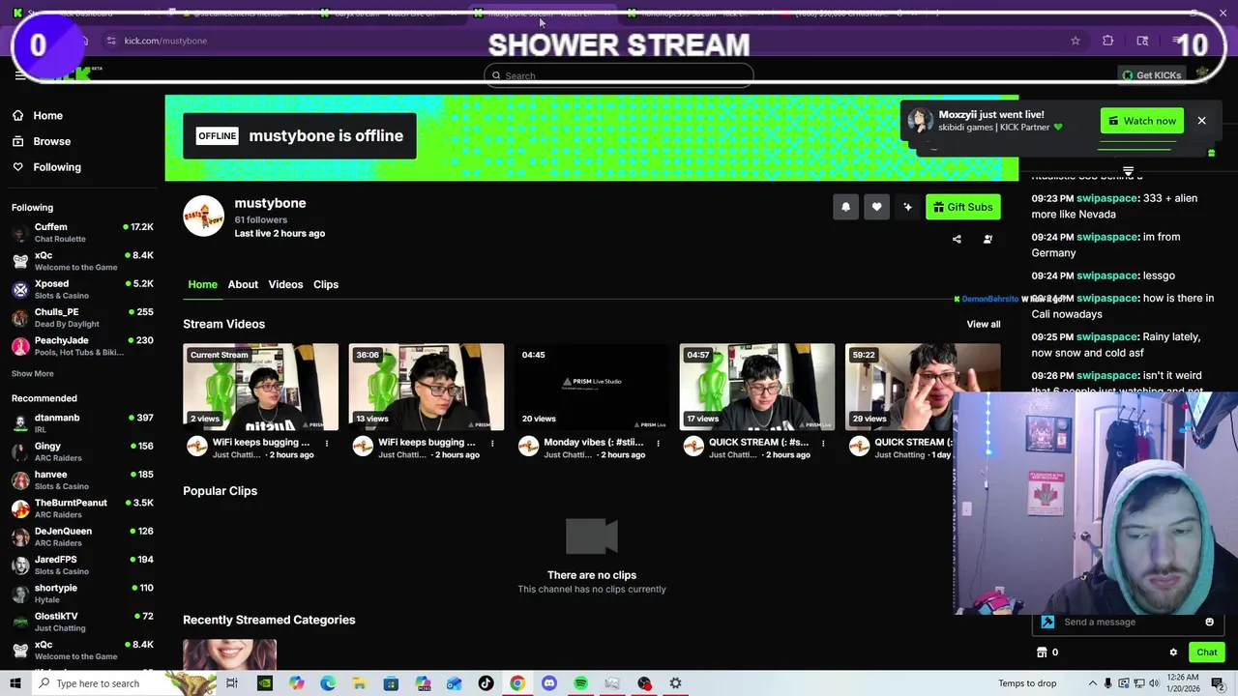
Task: Click the Gift Subs button
Action: [x=962, y=207]
